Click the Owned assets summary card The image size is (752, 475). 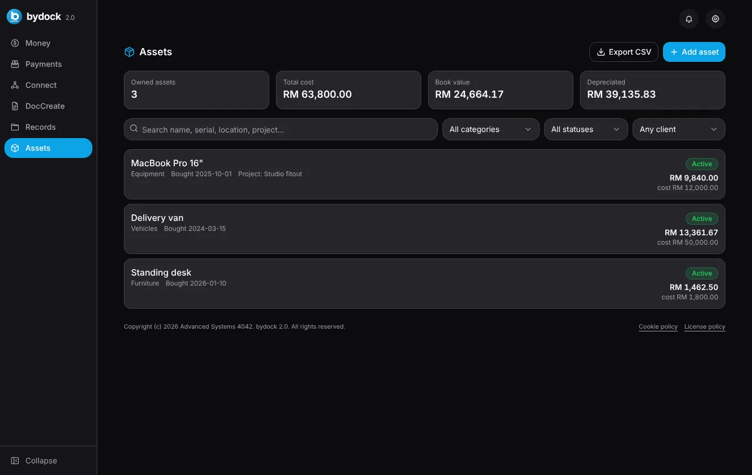coord(196,89)
